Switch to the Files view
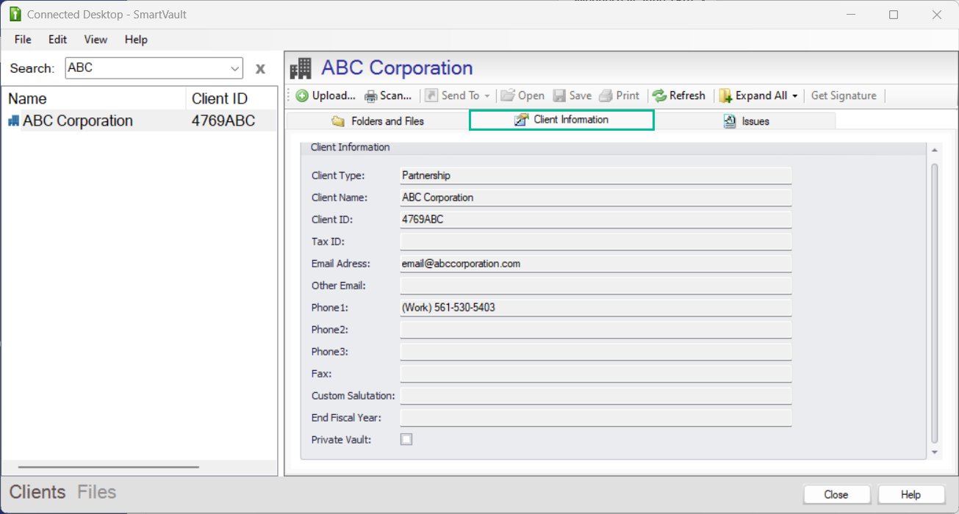959x514 pixels. point(97,492)
